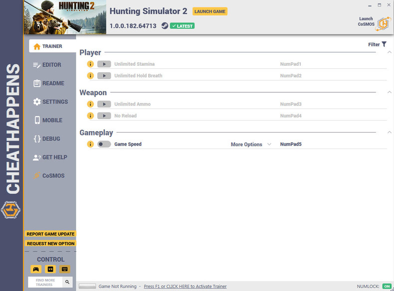This screenshot has width=394, height=291.
Task: Toggle the Game Speed switch
Action: (104, 144)
